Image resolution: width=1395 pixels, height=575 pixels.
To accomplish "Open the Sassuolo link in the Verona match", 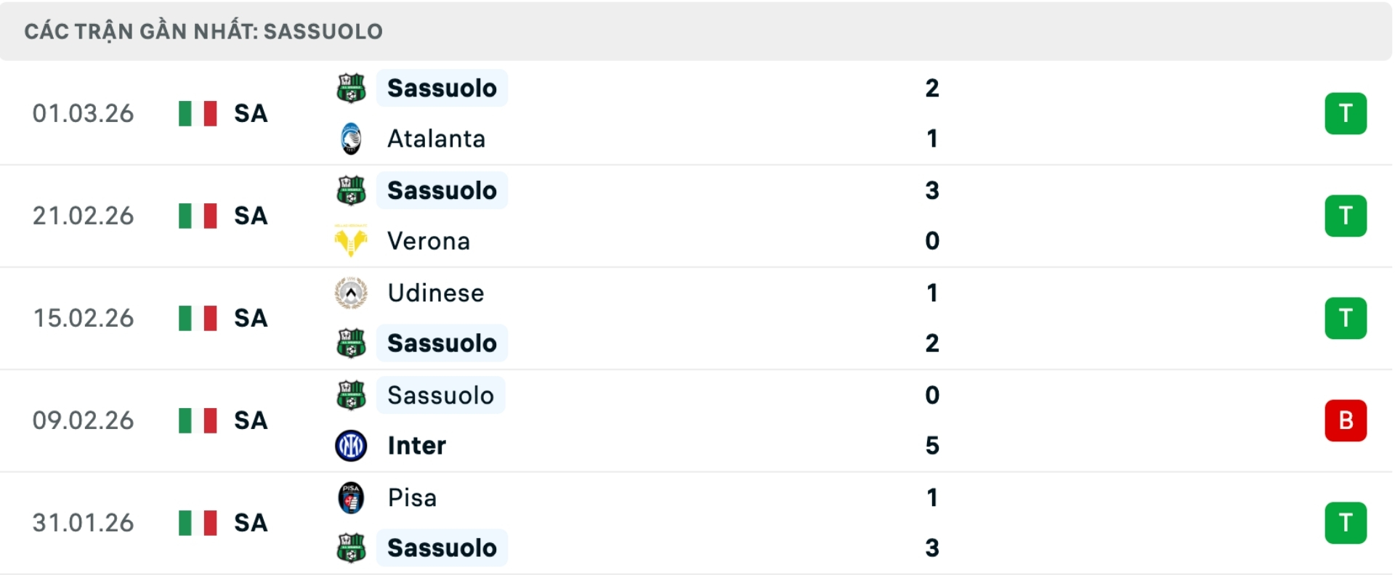I will click(441, 190).
